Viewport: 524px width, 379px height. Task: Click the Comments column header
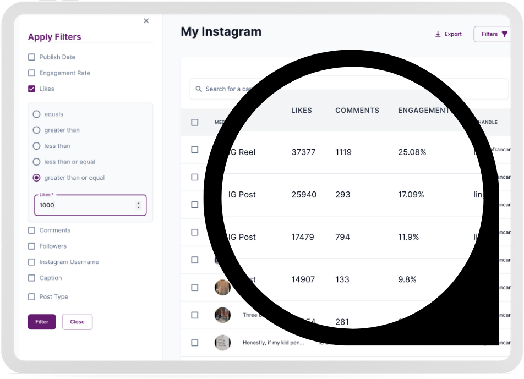357,111
